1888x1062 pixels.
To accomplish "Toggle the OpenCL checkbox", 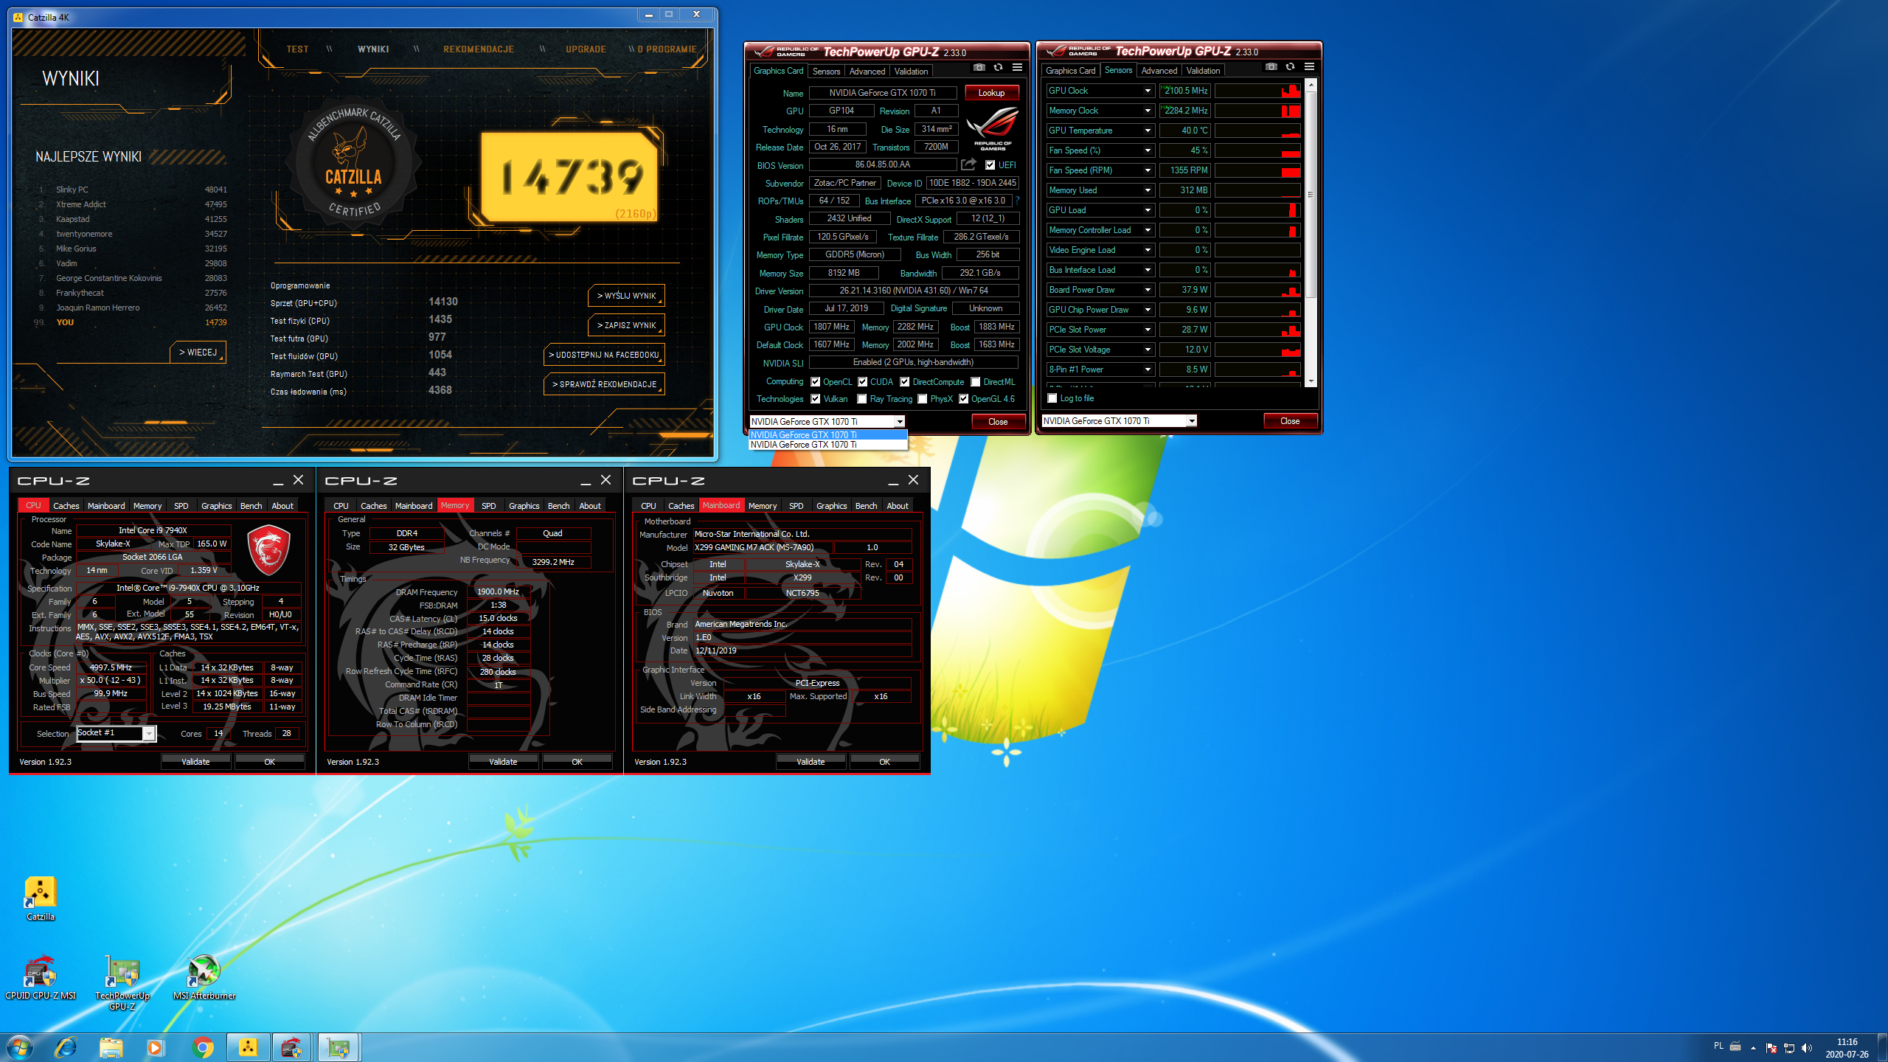I will tap(816, 382).
